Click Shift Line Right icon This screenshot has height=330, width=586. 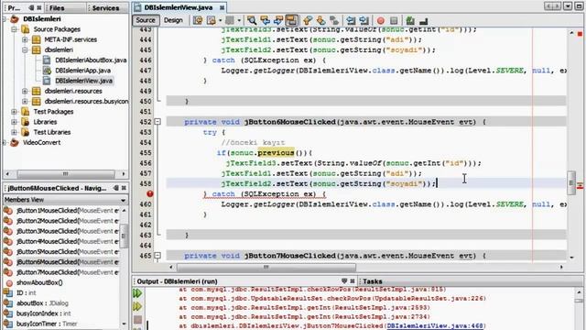pyautogui.click(x=364, y=20)
